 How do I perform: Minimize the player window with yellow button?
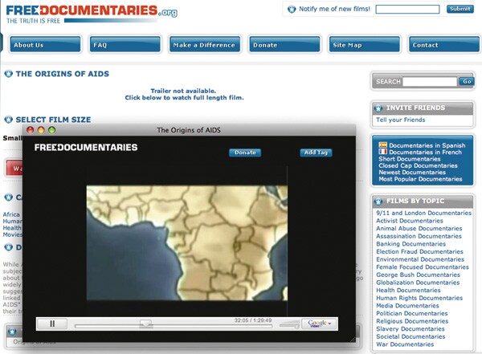click(41, 130)
